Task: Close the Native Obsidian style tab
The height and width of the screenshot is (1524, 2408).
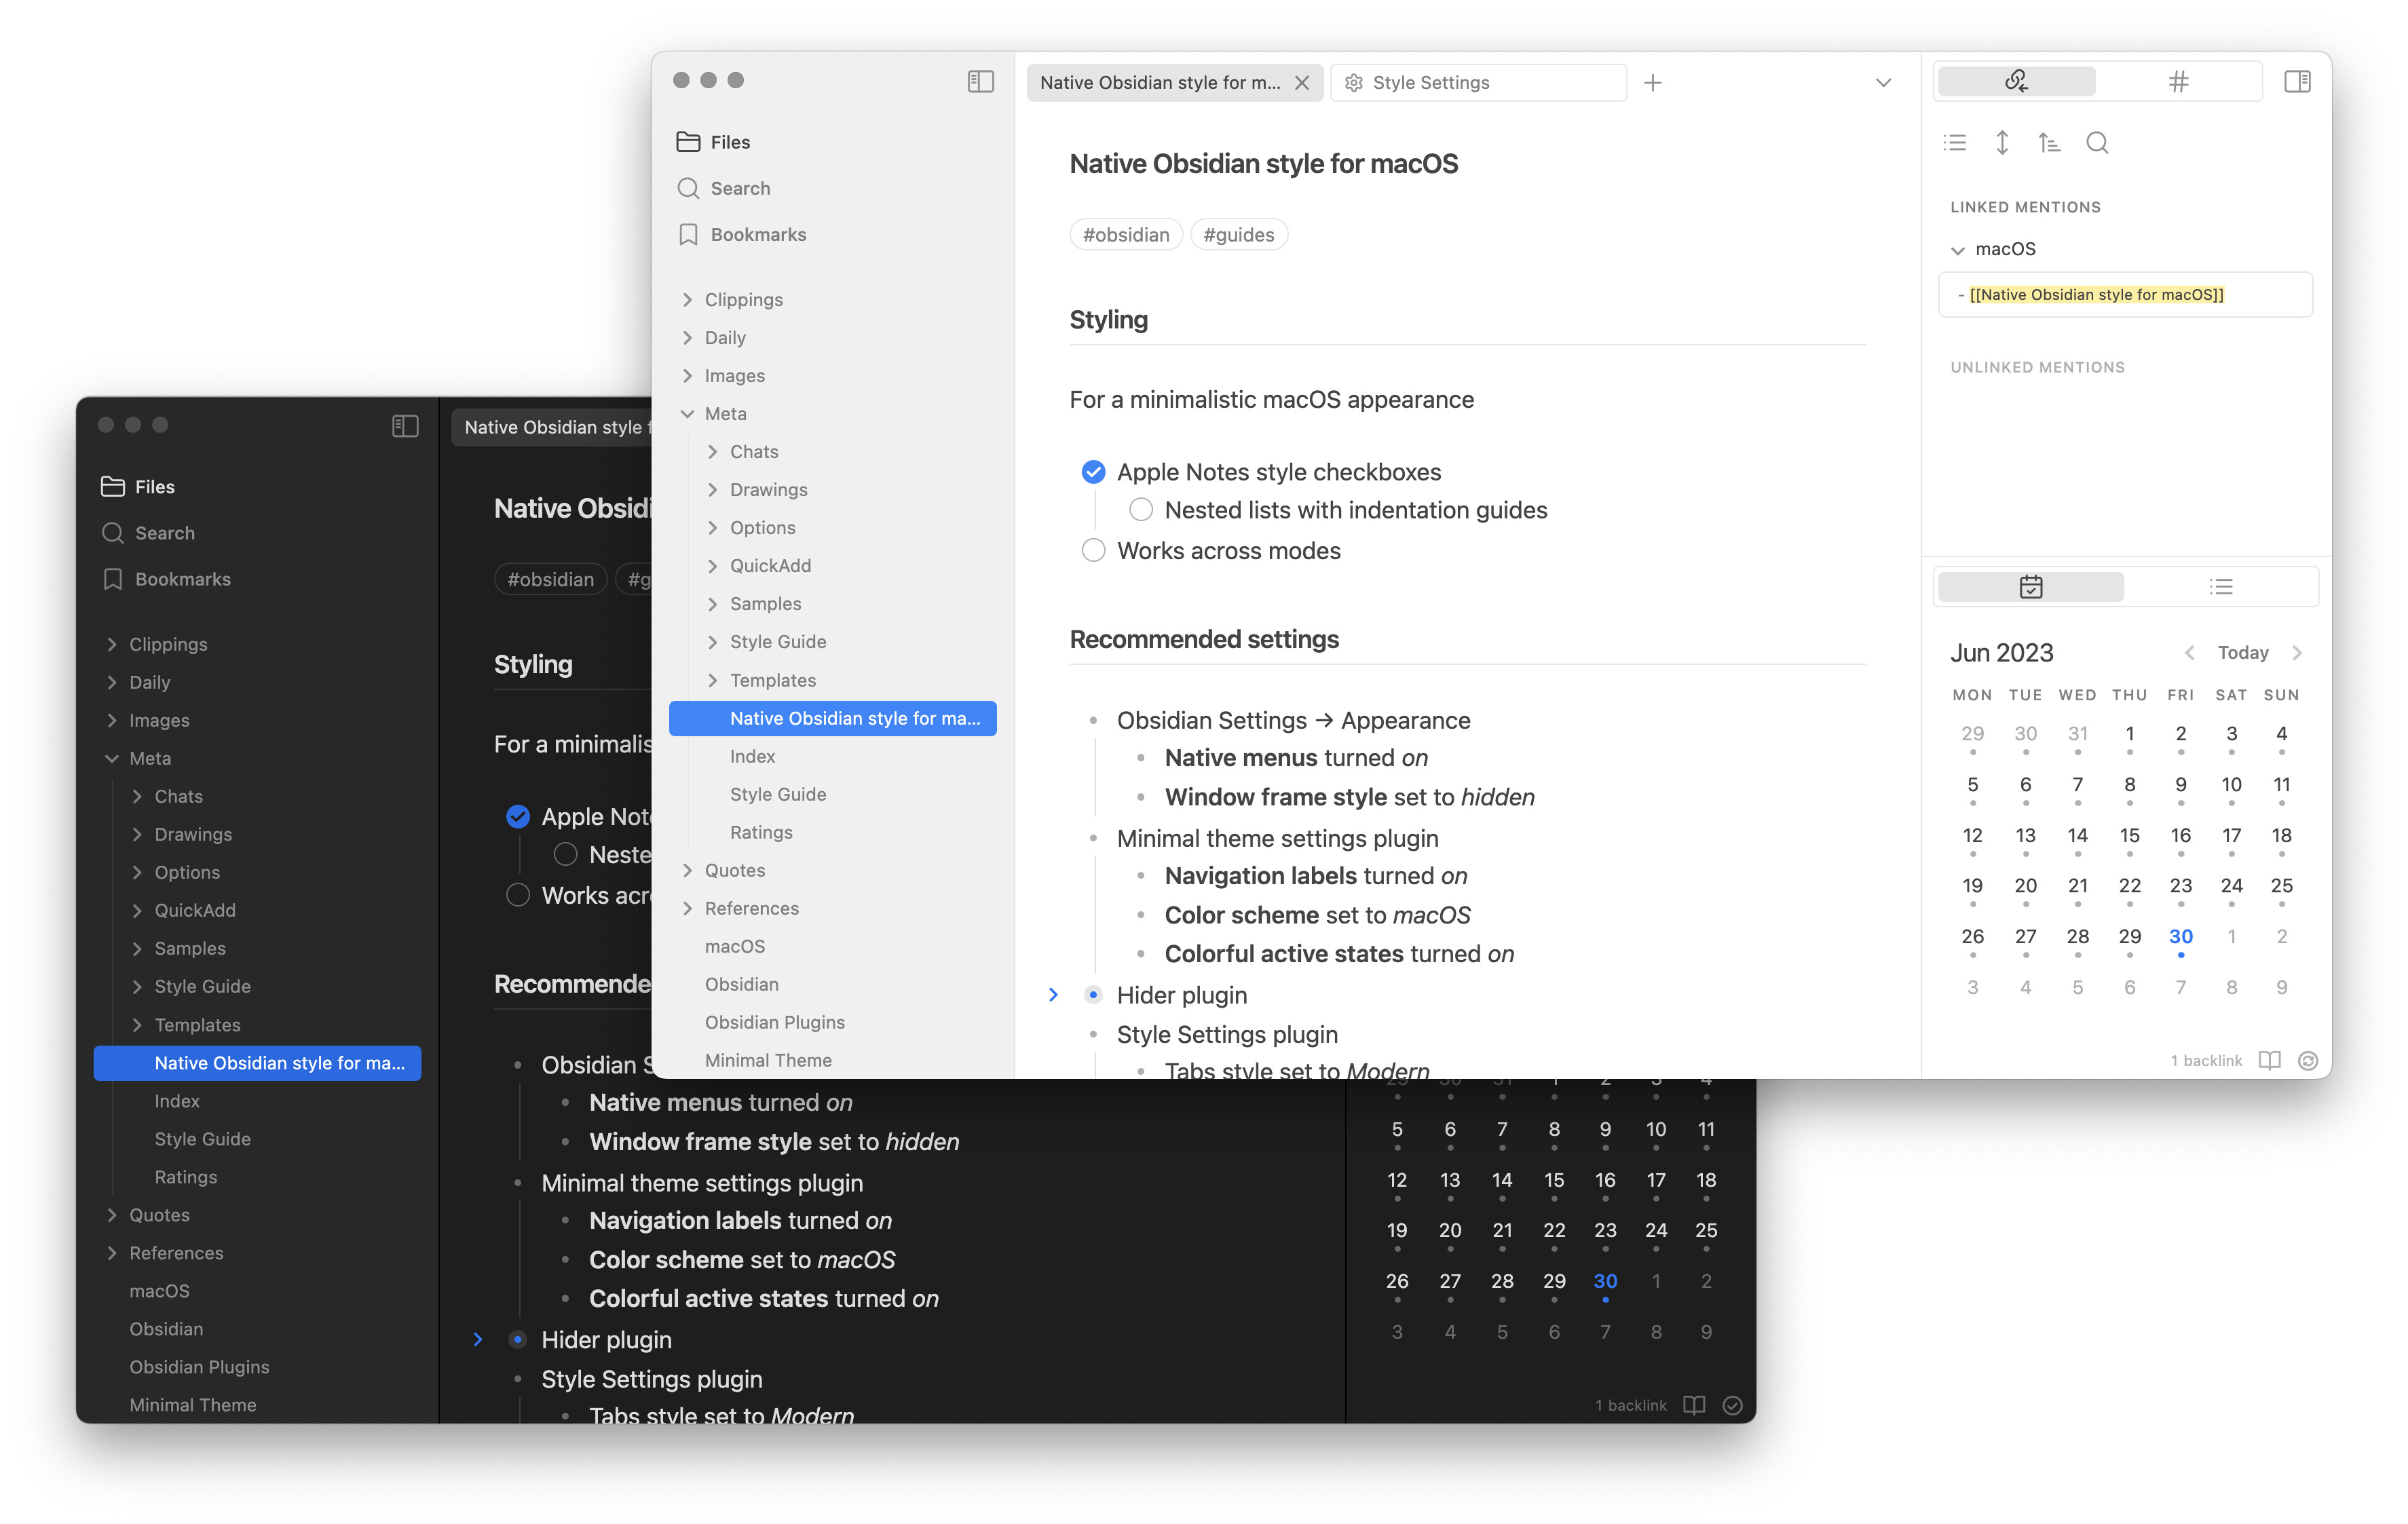Action: pos(1302,83)
